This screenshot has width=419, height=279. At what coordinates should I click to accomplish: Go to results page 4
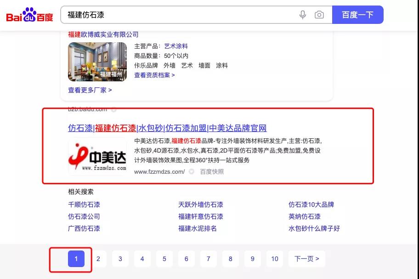(142, 259)
